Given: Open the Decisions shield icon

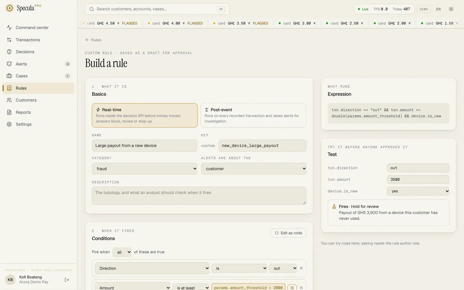Looking at the screenshot, I should click(9, 52).
